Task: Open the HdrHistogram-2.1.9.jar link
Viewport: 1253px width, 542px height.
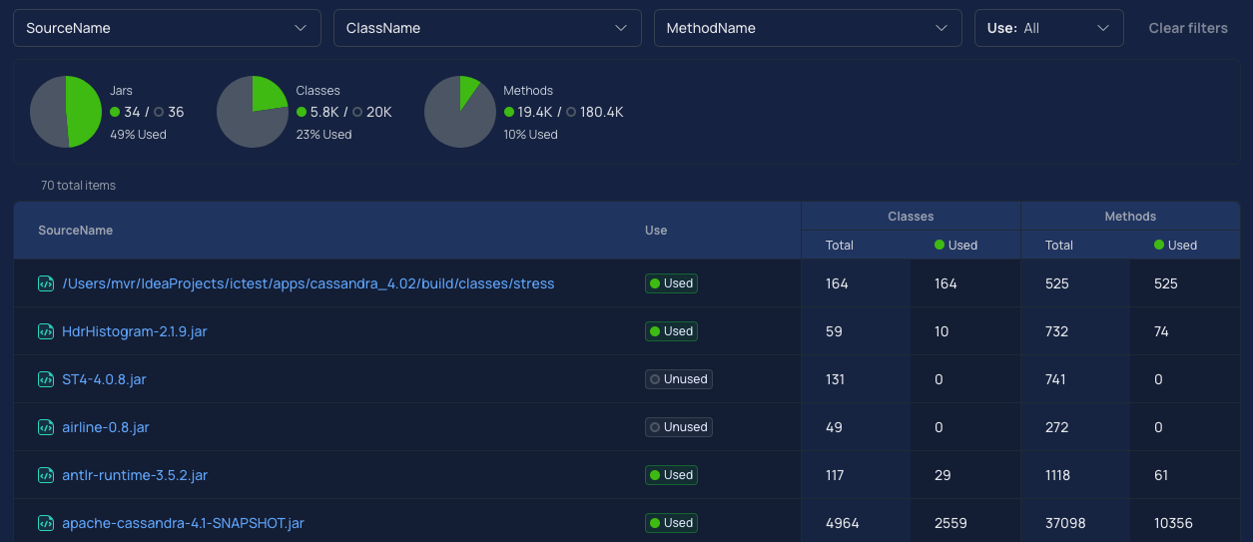Action: click(135, 331)
